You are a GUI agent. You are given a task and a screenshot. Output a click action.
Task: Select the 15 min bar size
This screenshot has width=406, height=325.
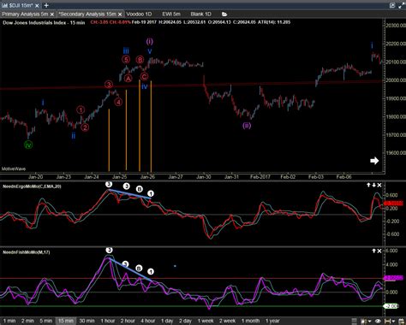(66, 321)
